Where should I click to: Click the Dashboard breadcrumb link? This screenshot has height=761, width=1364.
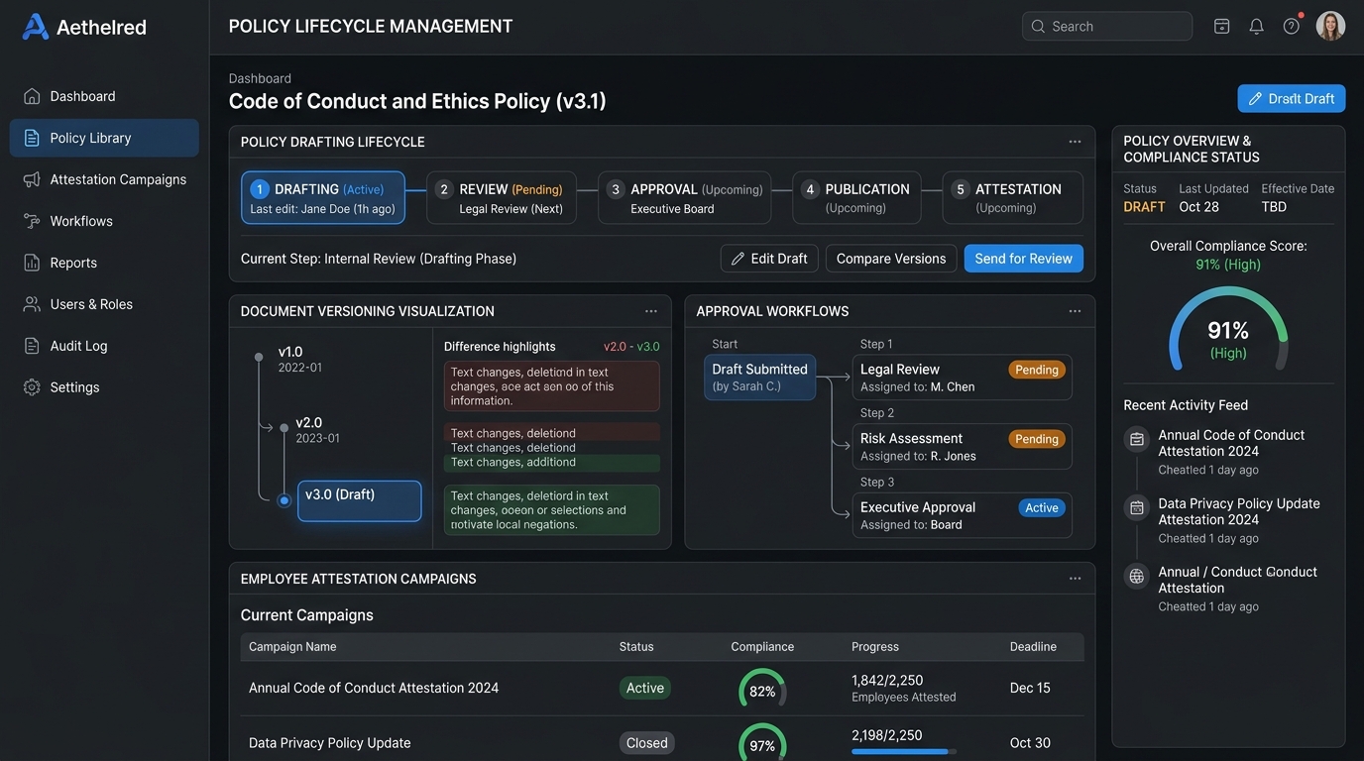pos(260,78)
